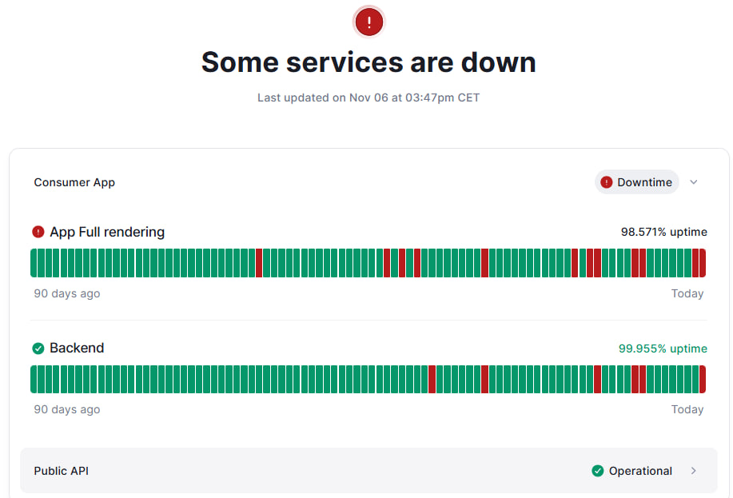Image resolution: width=733 pixels, height=498 pixels.
Task: Click today's red bar in Backend timeline
Action: tap(703, 379)
